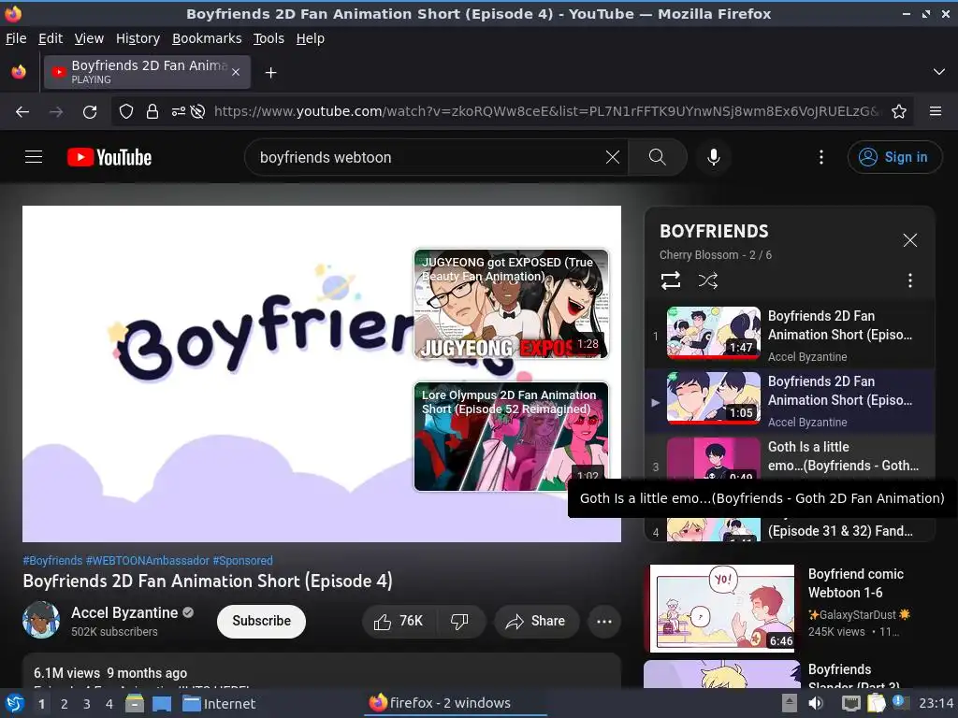Go back to previous page
The width and height of the screenshot is (958, 718).
(22, 112)
